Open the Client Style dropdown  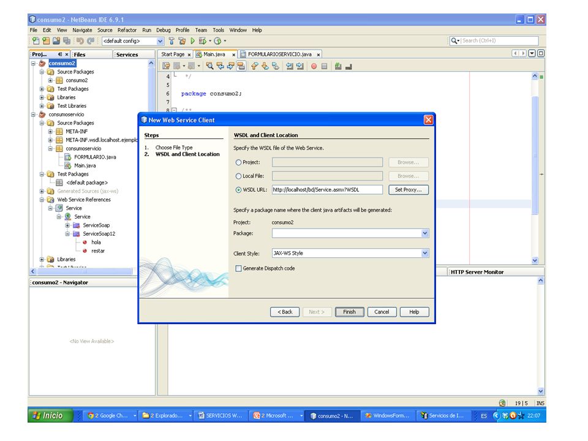424,253
